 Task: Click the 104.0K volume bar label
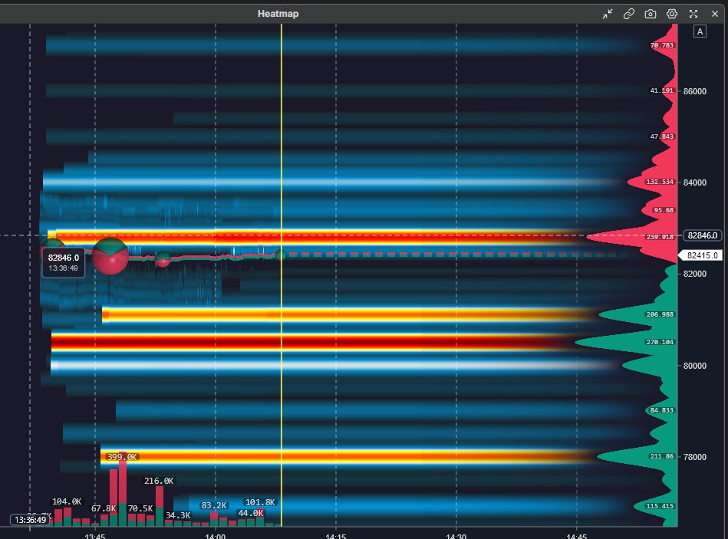tap(67, 502)
